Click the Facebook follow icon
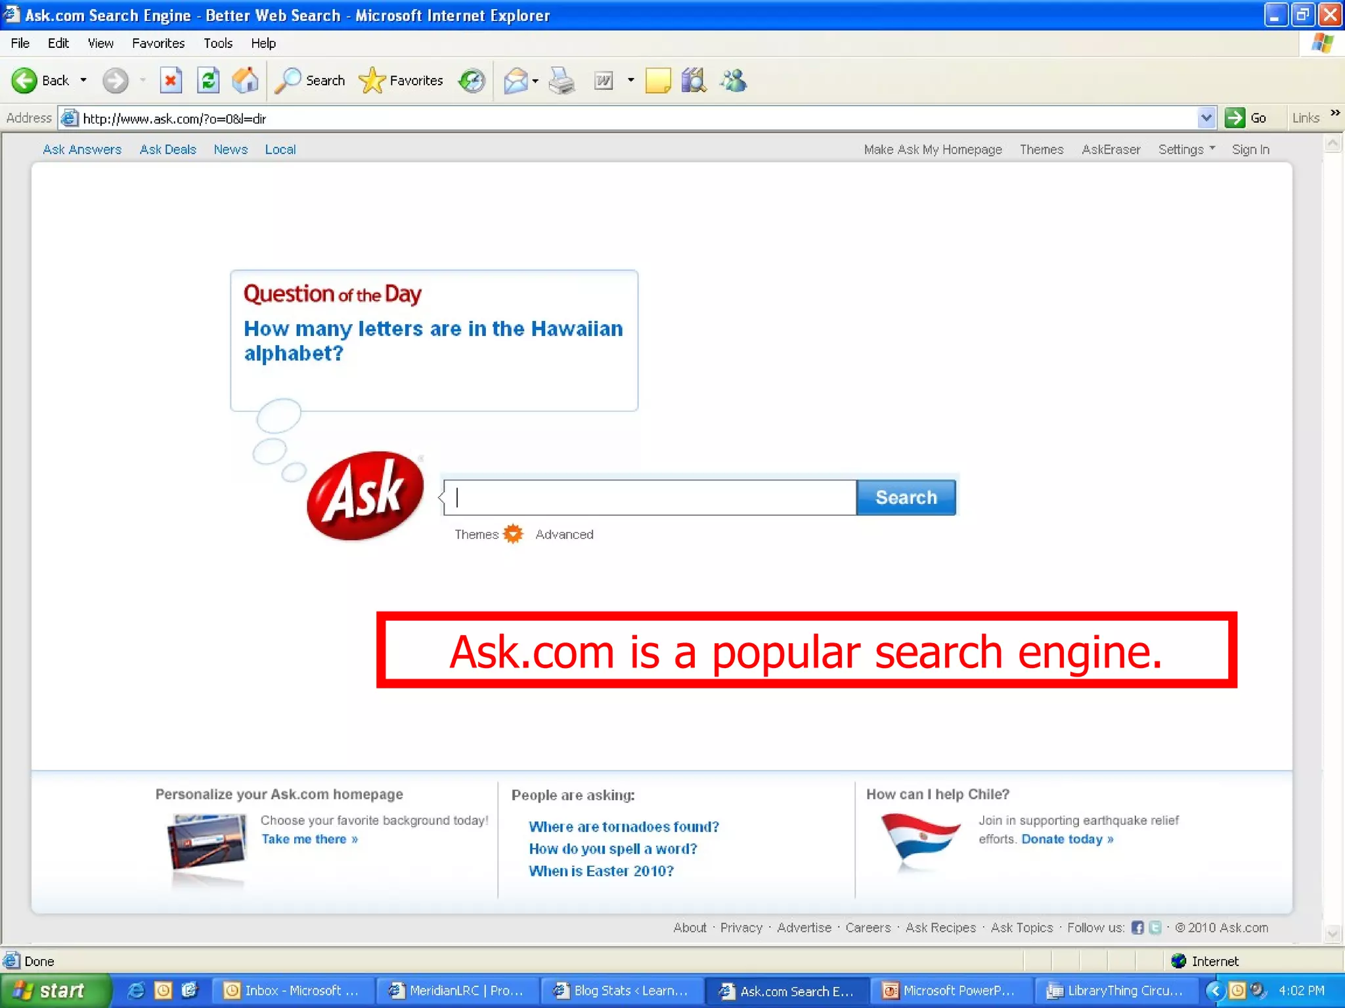The width and height of the screenshot is (1345, 1008). tap(1137, 928)
